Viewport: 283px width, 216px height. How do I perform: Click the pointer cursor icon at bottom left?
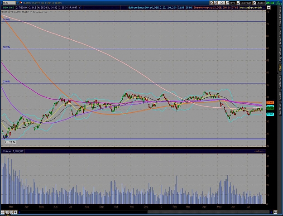(15, 212)
